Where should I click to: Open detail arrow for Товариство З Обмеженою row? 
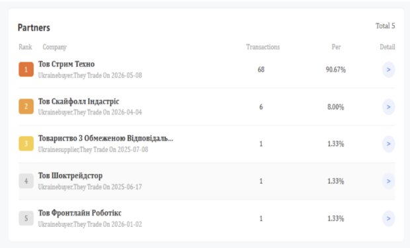pyautogui.click(x=389, y=144)
